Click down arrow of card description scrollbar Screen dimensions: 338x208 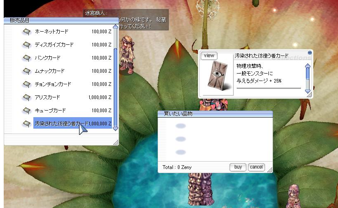[308, 91]
